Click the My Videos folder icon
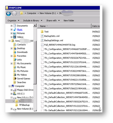The height and width of the screenshot is (123, 113). point(15,75)
